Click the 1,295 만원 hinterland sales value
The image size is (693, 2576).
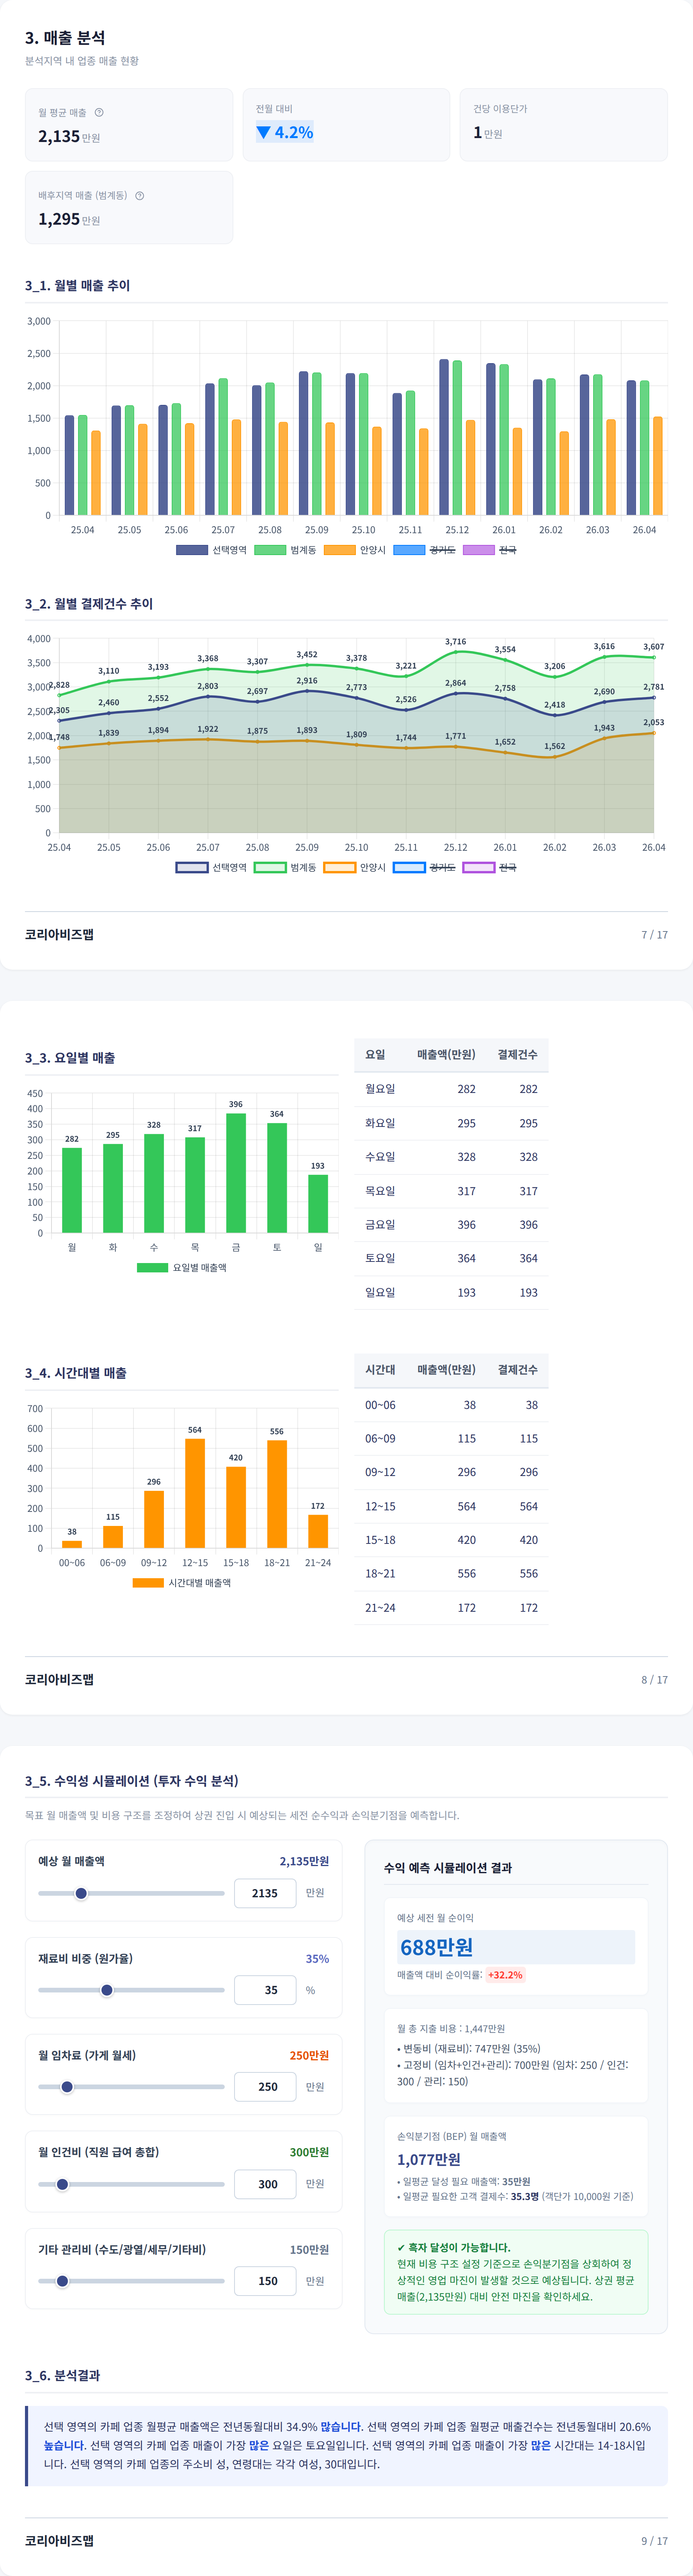click(69, 219)
